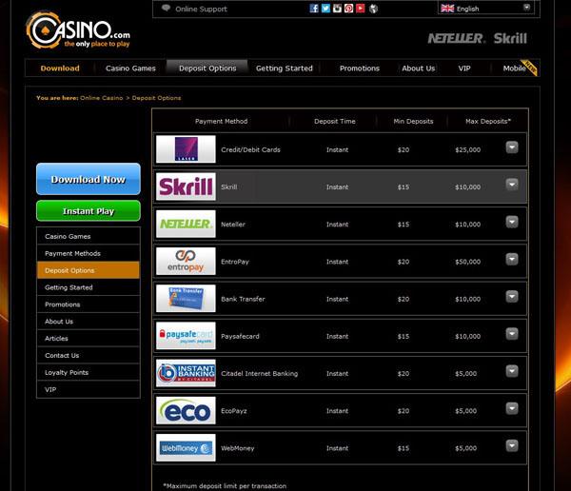The height and width of the screenshot is (491, 571).
Task: Click the Online Support link
Action: click(x=201, y=9)
